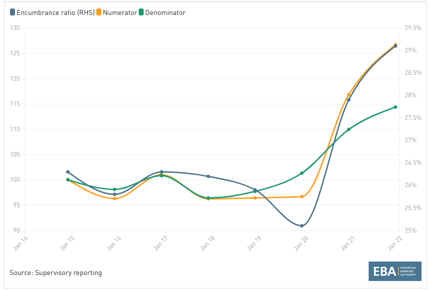The image size is (430, 290).
Task: Click the EBA logo
Action: tap(395, 272)
